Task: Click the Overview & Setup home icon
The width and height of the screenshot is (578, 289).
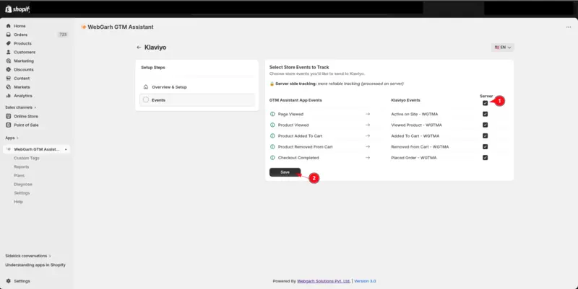Action: pyautogui.click(x=146, y=87)
